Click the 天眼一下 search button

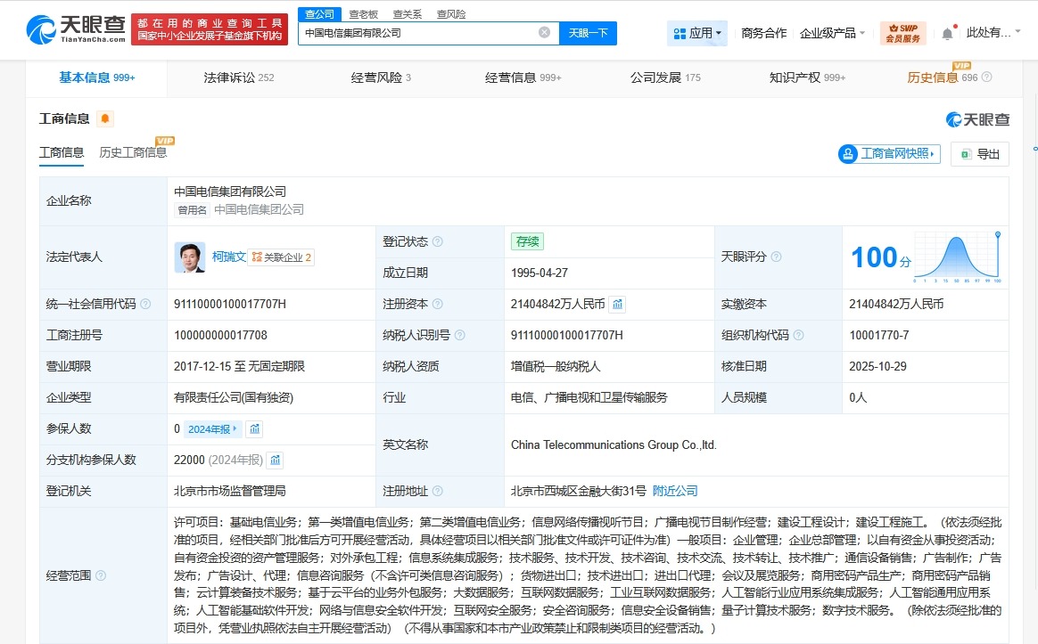[588, 32]
